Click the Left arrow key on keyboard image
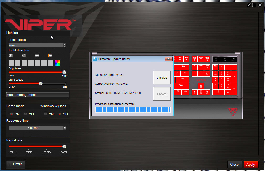The image size is (265, 171). (194, 92)
